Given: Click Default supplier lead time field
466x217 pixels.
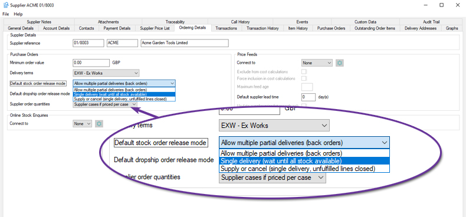Looking at the screenshot, I should click(309, 97).
